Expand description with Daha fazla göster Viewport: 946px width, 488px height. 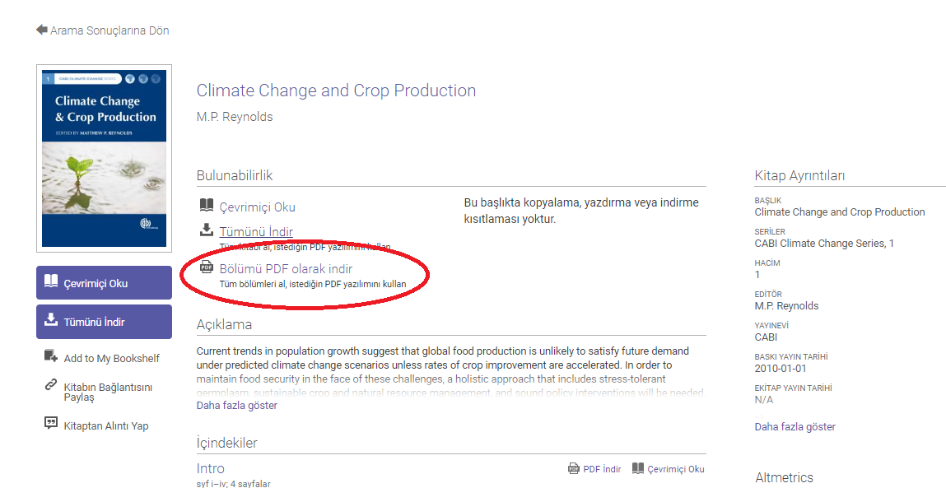[x=237, y=406]
